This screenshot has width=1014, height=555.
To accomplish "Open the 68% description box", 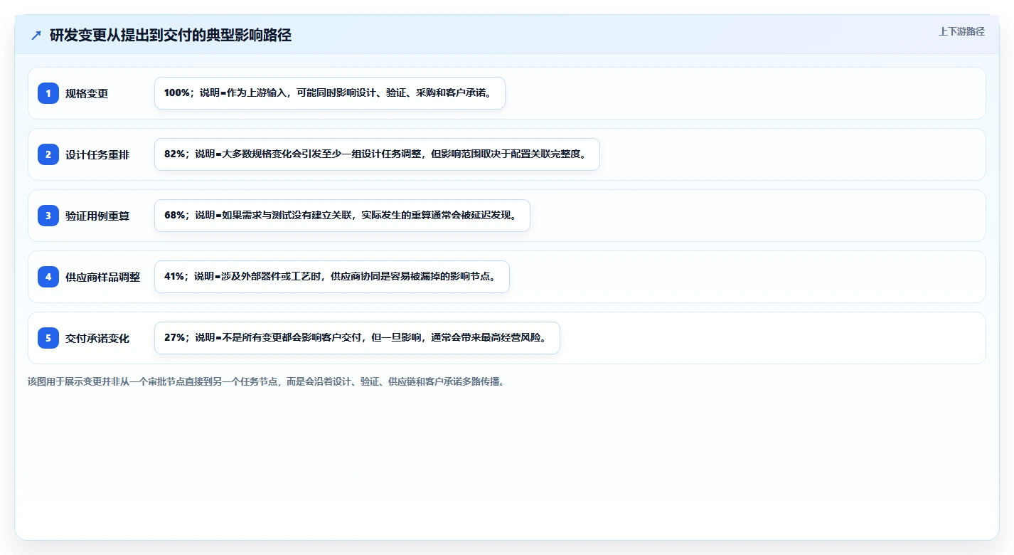I will [x=342, y=216].
